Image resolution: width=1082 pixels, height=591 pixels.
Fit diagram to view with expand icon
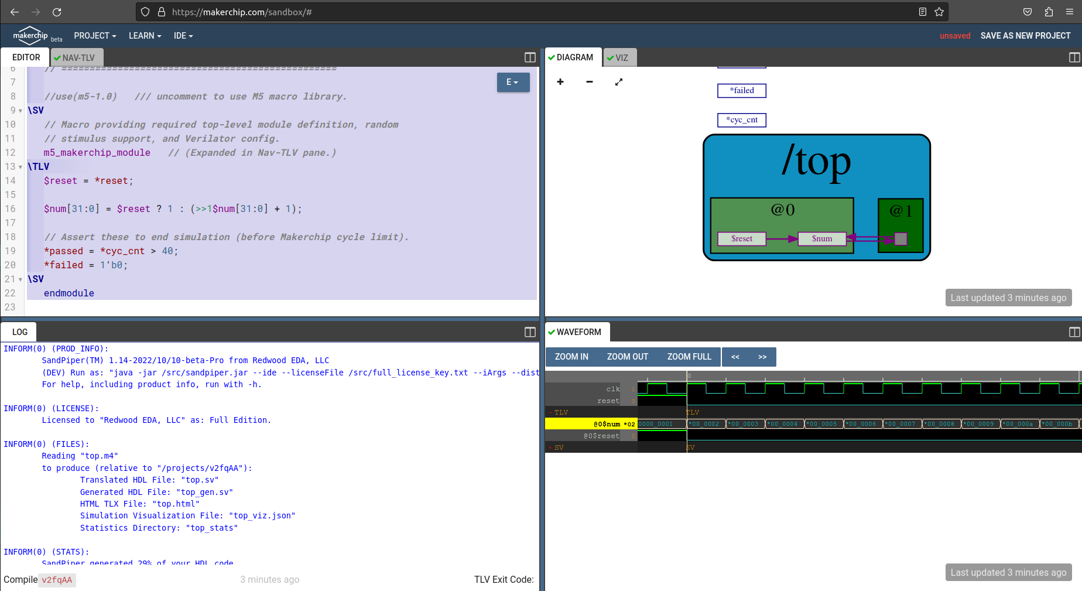pyautogui.click(x=619, y=82)
